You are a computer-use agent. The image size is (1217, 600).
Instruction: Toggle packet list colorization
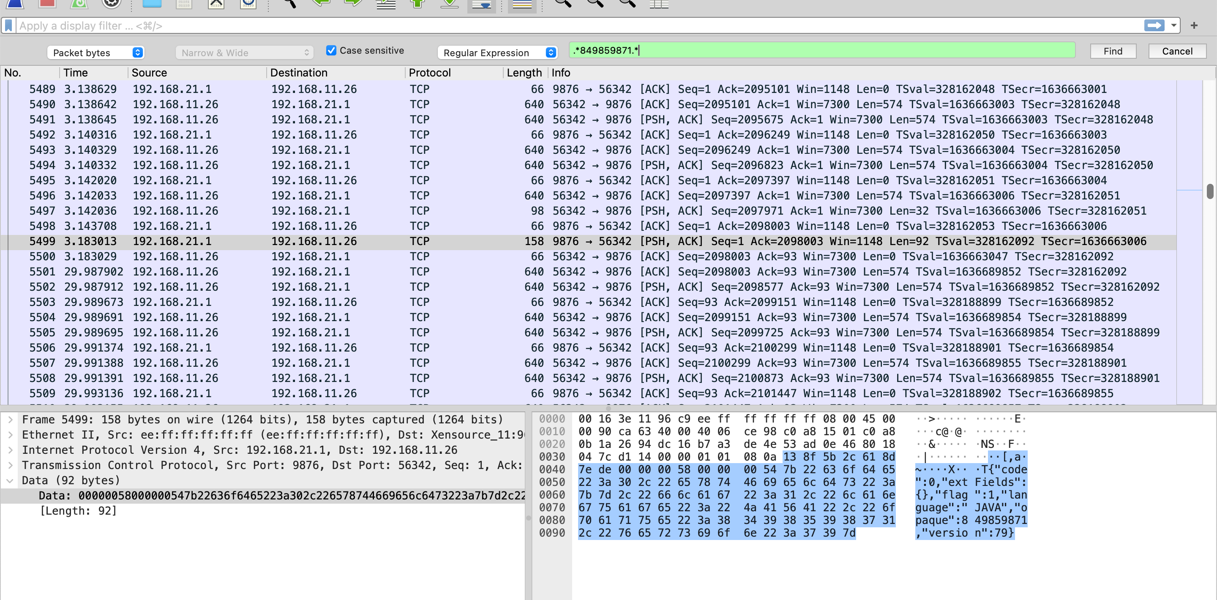tap(521, 4)
